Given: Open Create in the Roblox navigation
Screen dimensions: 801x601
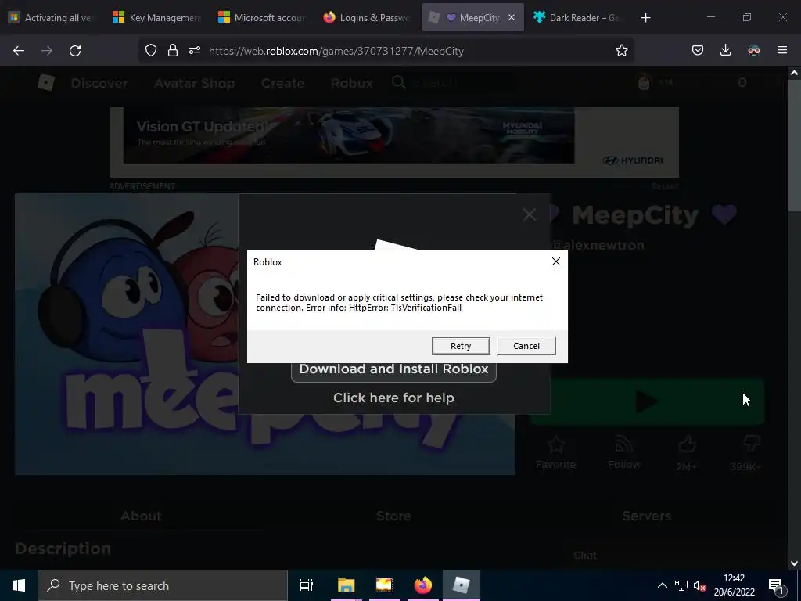Looking at the screenshot, I should pos(282,83).
